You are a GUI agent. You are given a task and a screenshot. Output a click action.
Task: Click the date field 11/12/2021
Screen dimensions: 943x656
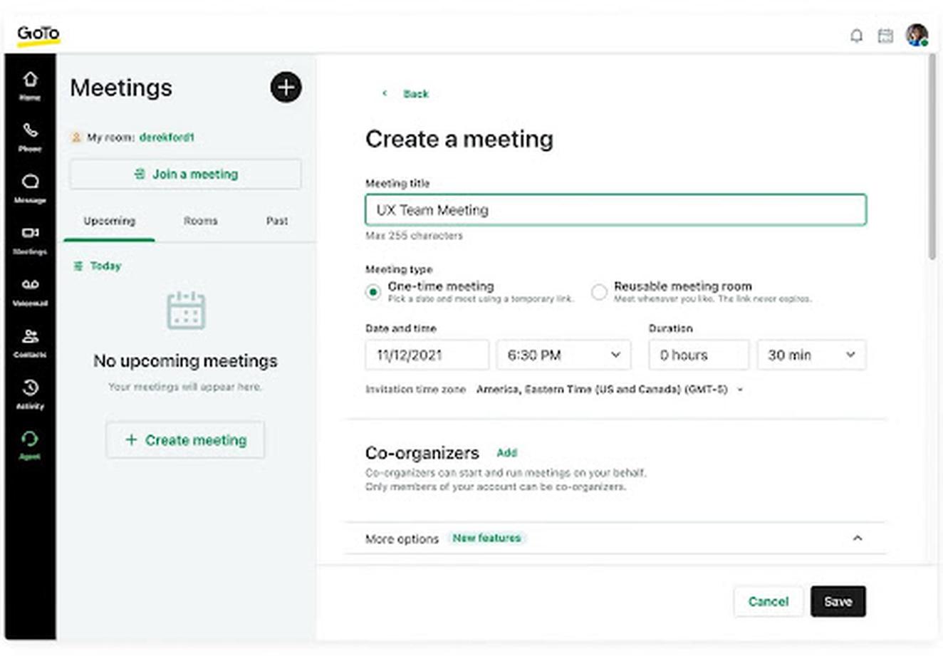(x=427, y=355)
